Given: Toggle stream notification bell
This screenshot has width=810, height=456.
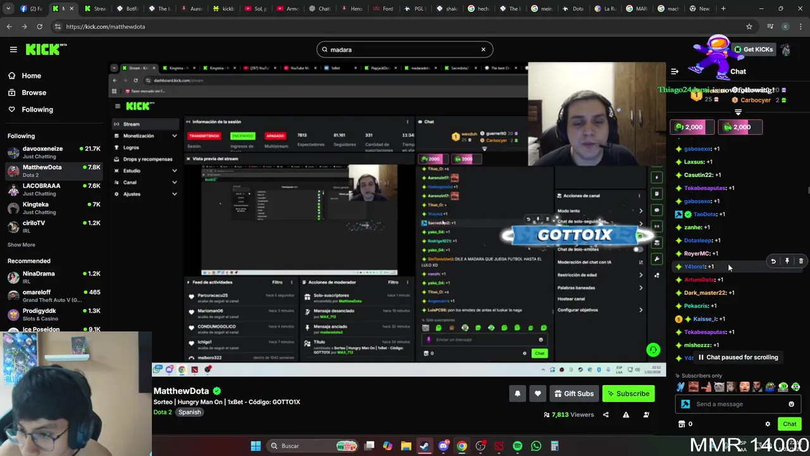Looking at the screenshot, I should pos(518,394).
